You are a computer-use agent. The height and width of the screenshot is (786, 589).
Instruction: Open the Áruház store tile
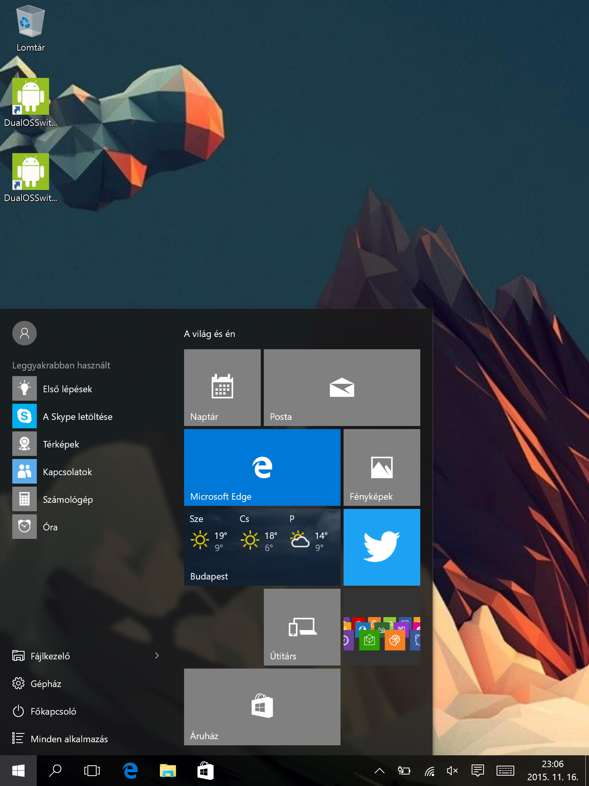click(x=262, y=707)
